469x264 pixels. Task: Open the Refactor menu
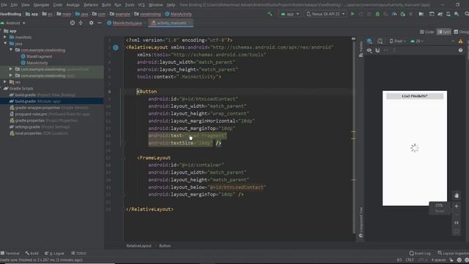[x=91, y=5]
